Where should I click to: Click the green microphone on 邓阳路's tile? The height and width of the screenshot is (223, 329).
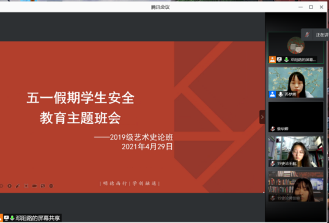click(286, 60)
